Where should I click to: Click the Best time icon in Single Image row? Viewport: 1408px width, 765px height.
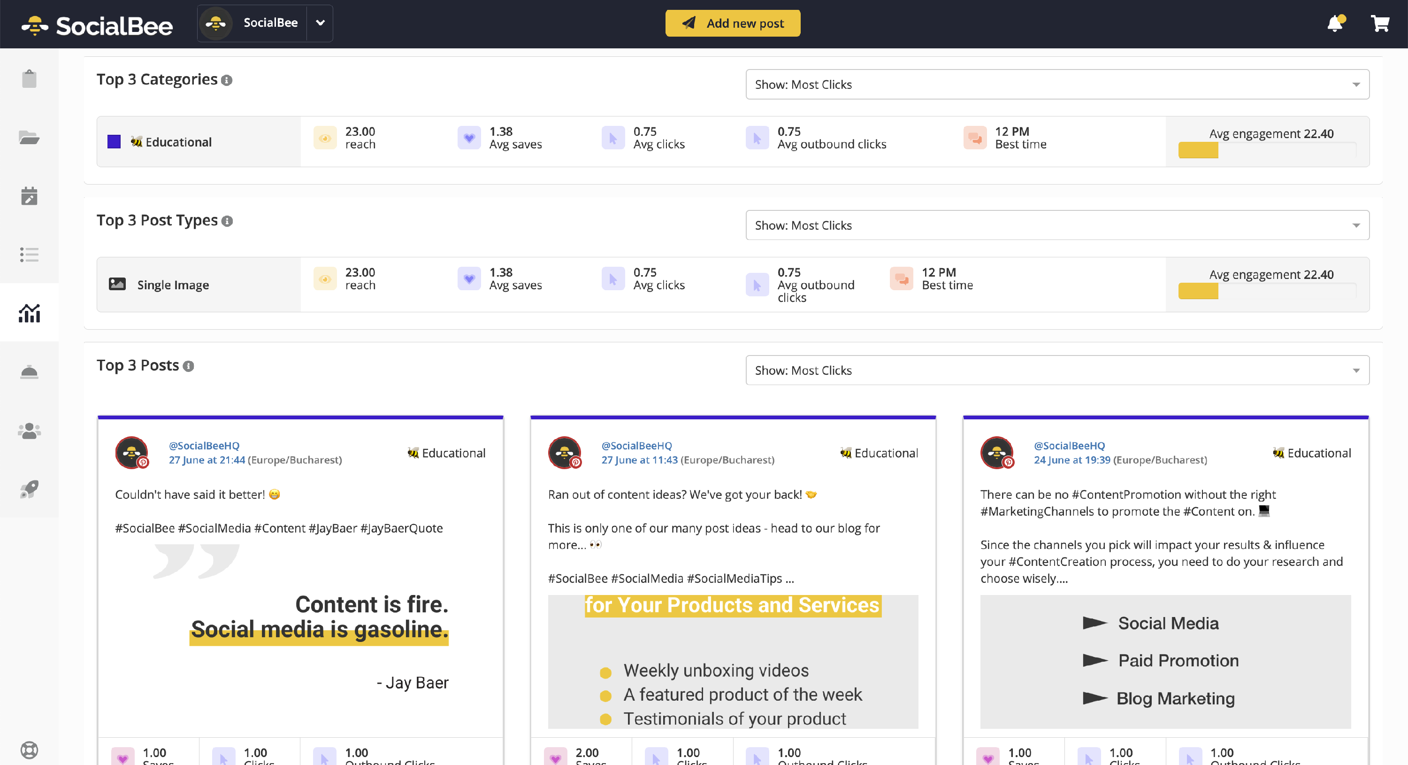click(x=901, y=279)
